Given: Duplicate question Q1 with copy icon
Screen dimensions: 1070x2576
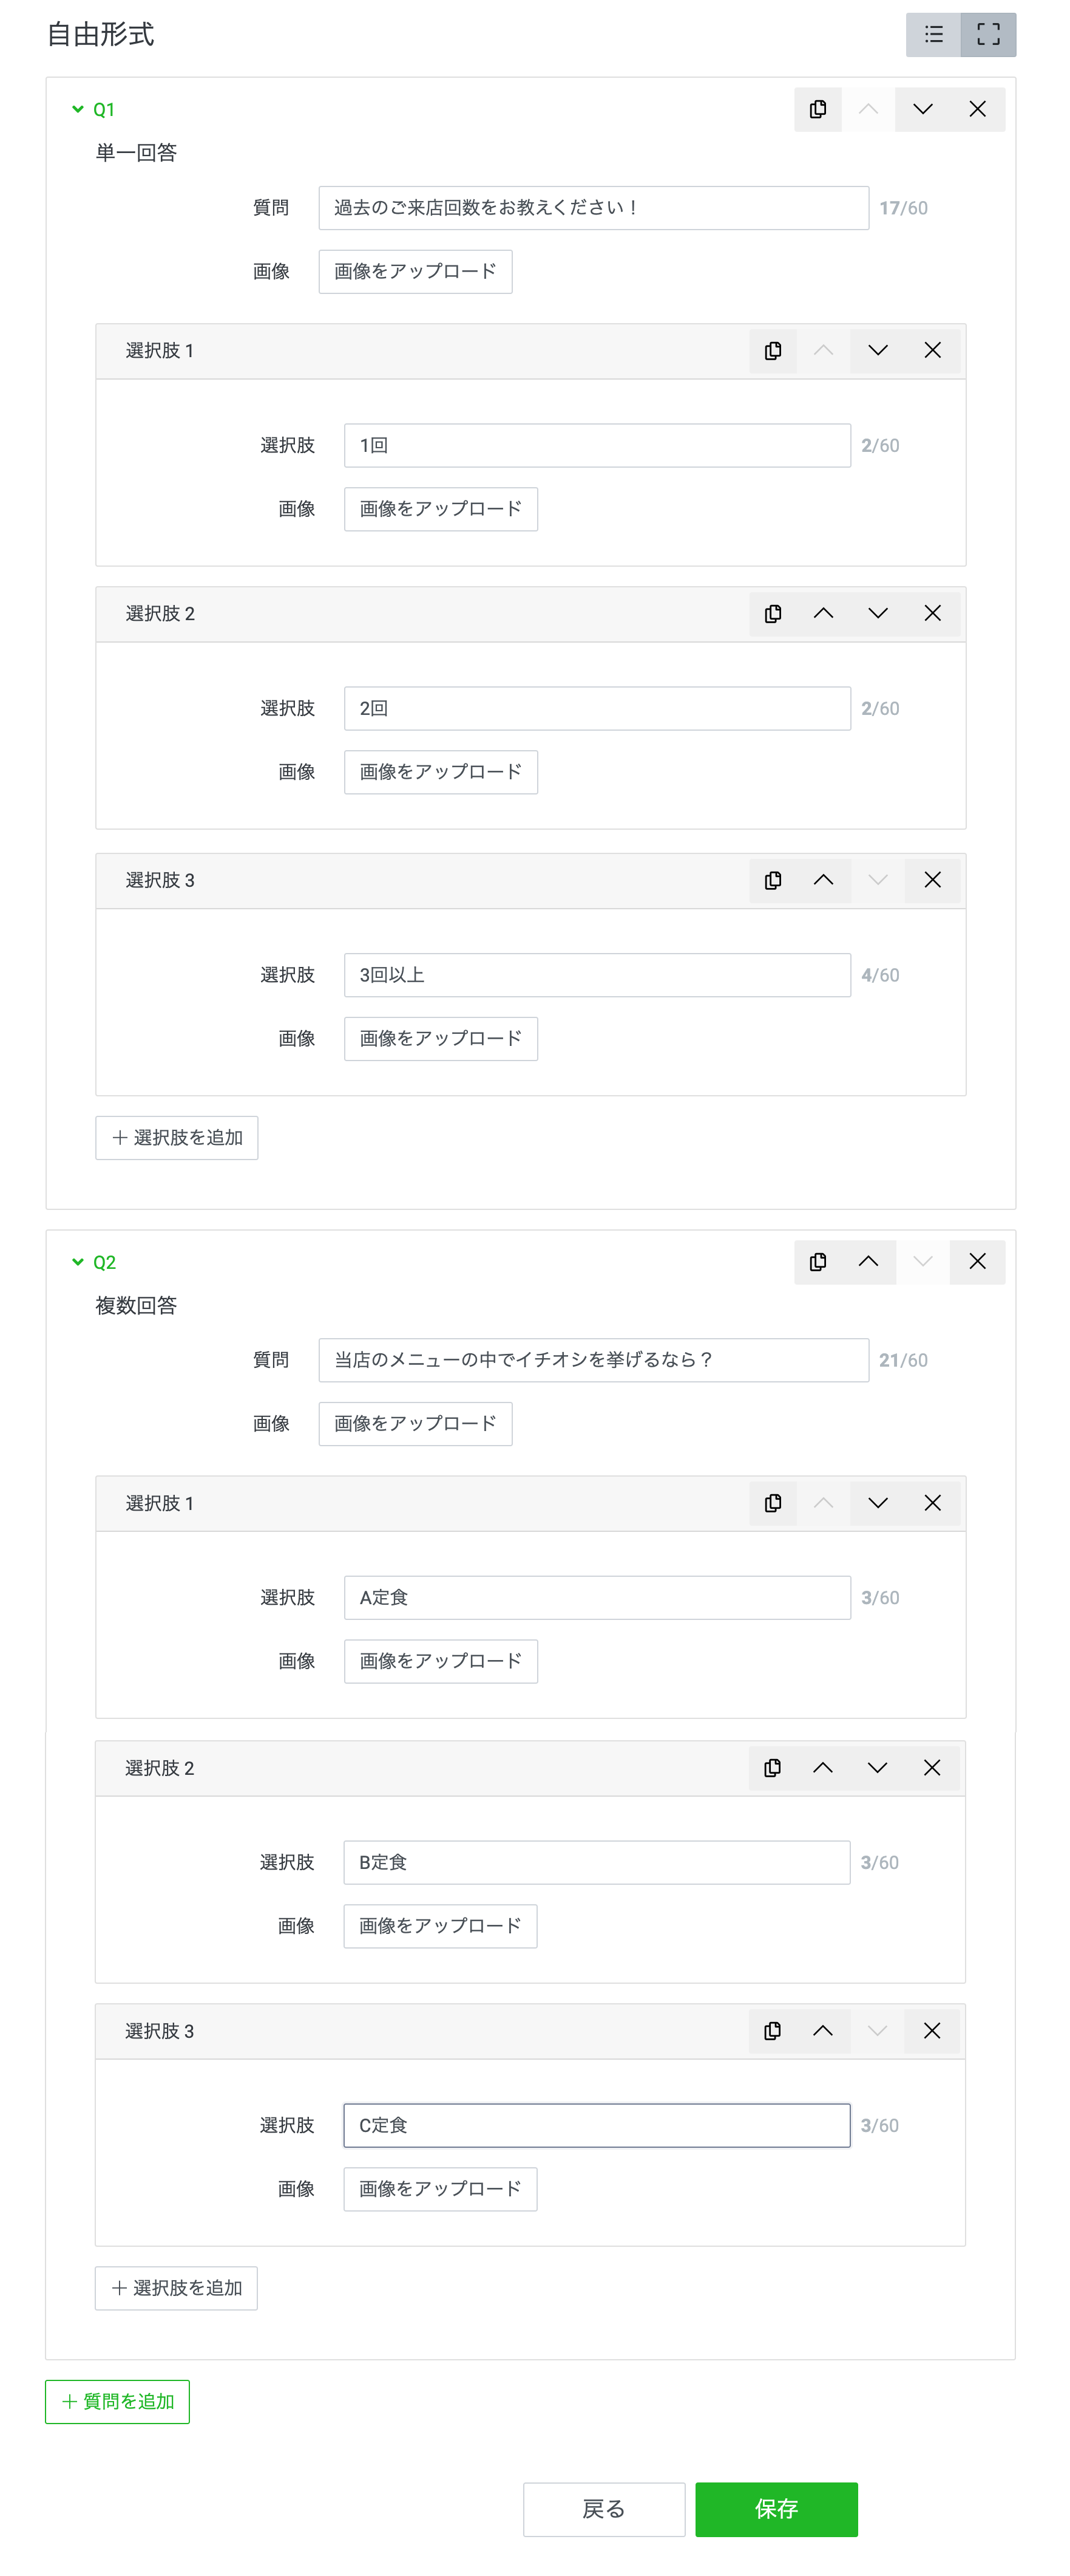Looking at the screenshot, I should click(818, 109).
